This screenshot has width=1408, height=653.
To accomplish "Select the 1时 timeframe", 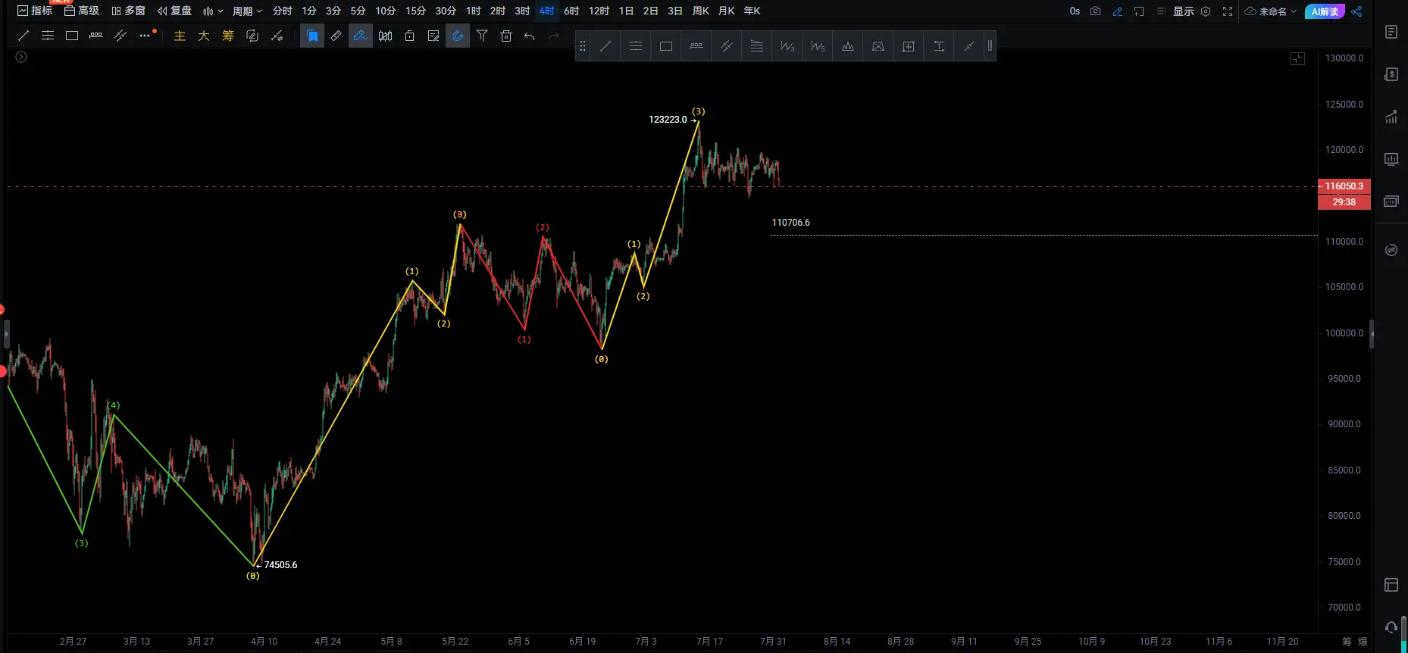I will [x=473, y=11].
